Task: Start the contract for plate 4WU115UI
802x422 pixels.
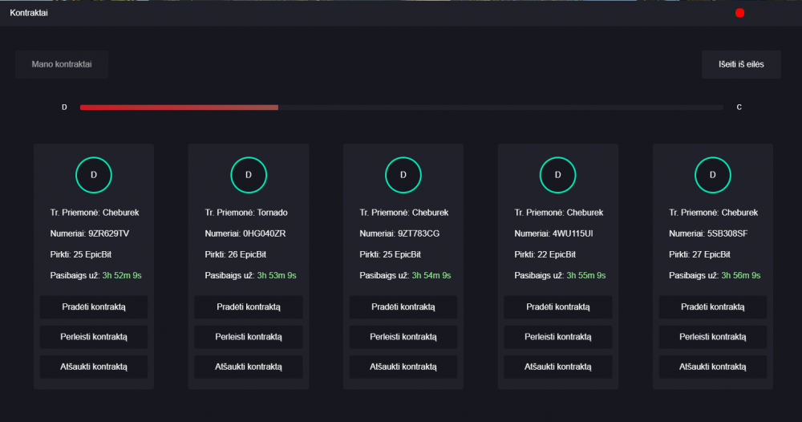Action: pyautogui.click(x=558, y=307)
